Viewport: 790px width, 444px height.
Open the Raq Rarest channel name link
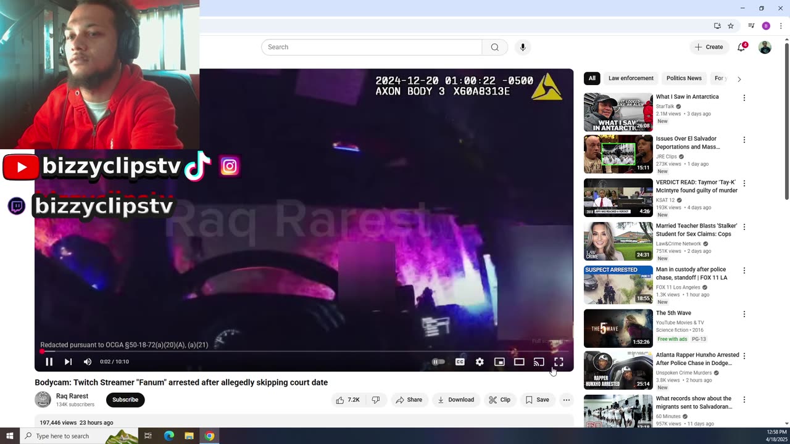pos(72,396)
